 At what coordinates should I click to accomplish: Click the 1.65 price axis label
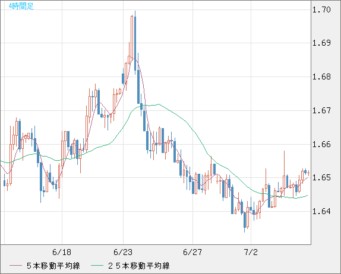coord(321,178)
